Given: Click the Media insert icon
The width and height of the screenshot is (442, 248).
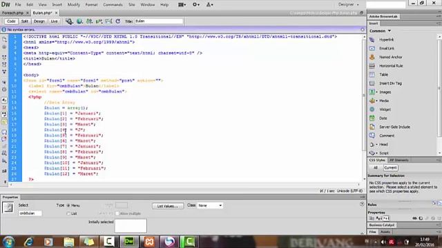Looking at the screenshot, I should [372, 101].
